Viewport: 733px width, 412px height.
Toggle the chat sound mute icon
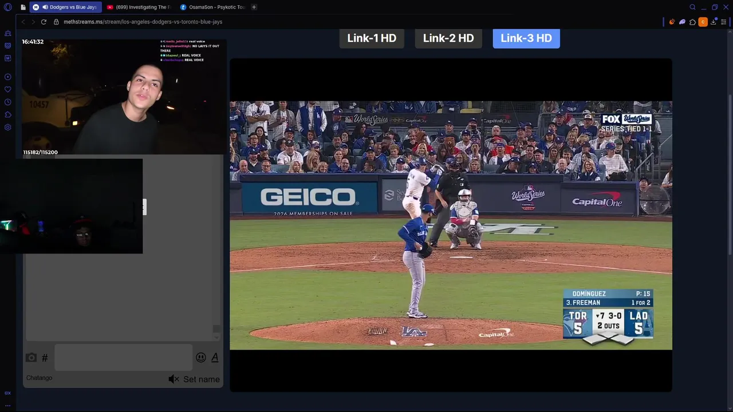click(x=174, y=379)
